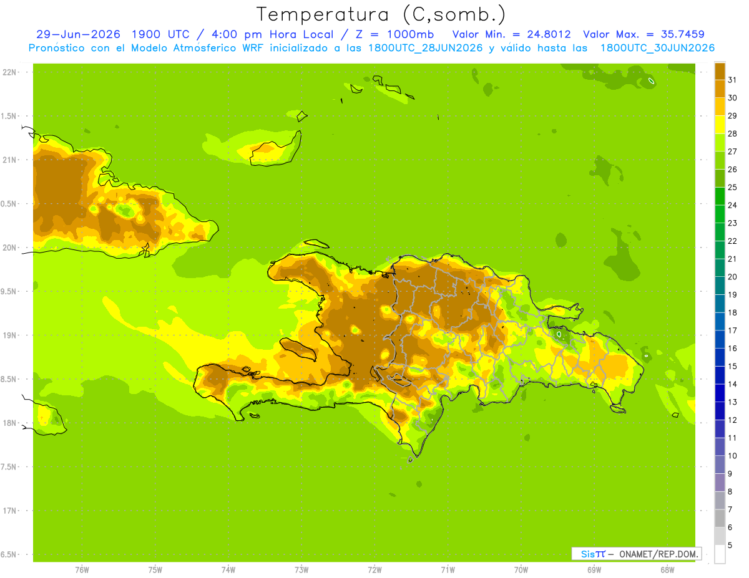Click the "73W" longitude label
The width and height of the screenshot is (749, 578).
pos(301,570)
